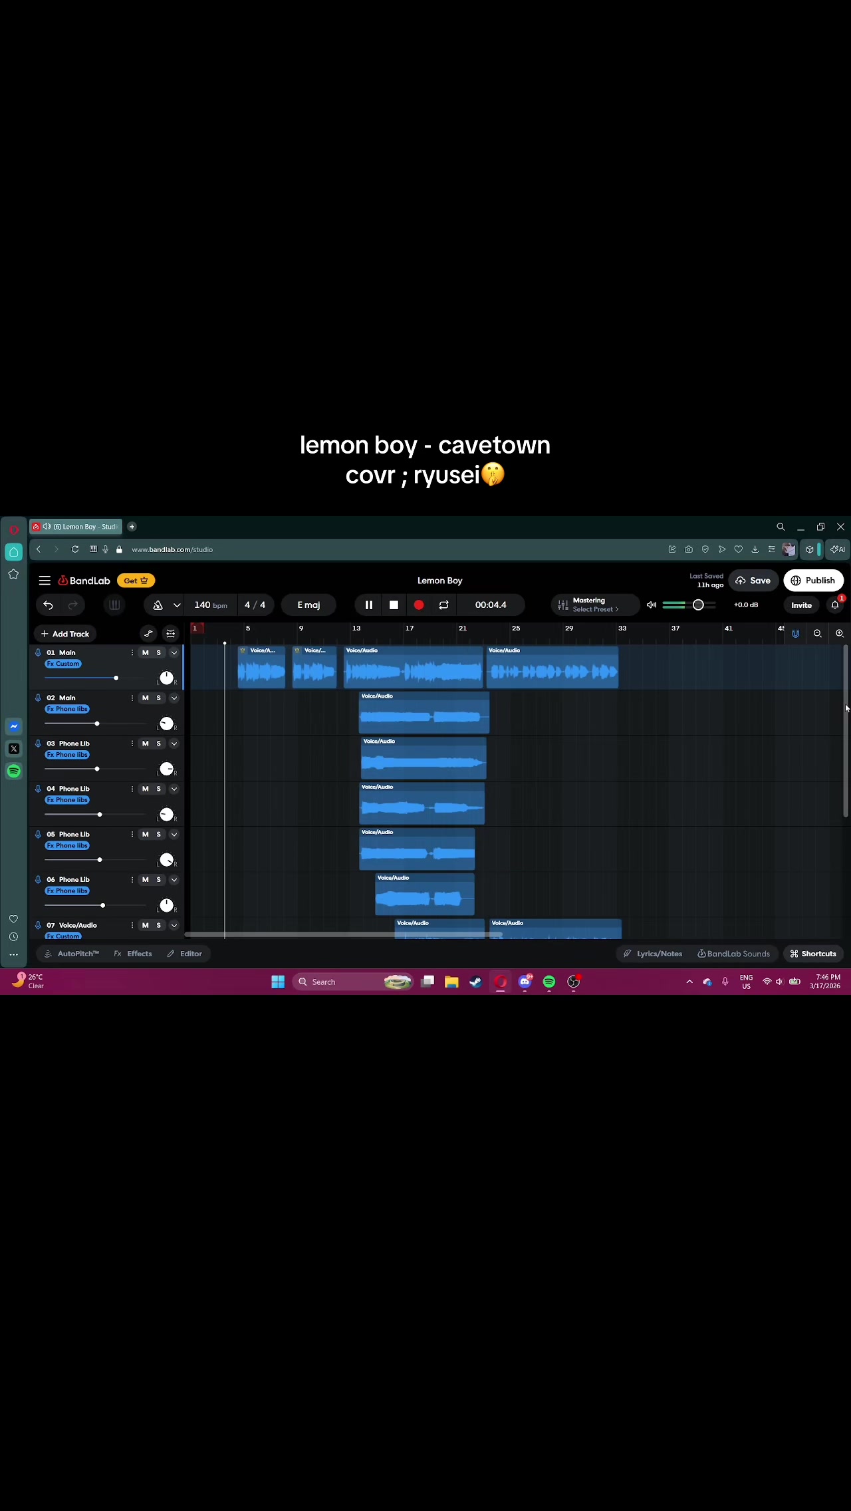Expand track 02 Main chevron
The image size is (851, 1511).
point(174,698)
